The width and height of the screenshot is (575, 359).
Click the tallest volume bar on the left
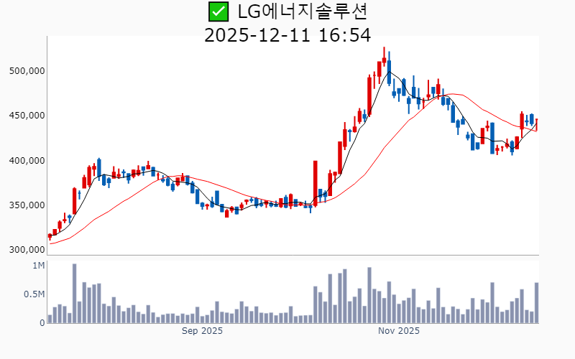click(74, 293)
